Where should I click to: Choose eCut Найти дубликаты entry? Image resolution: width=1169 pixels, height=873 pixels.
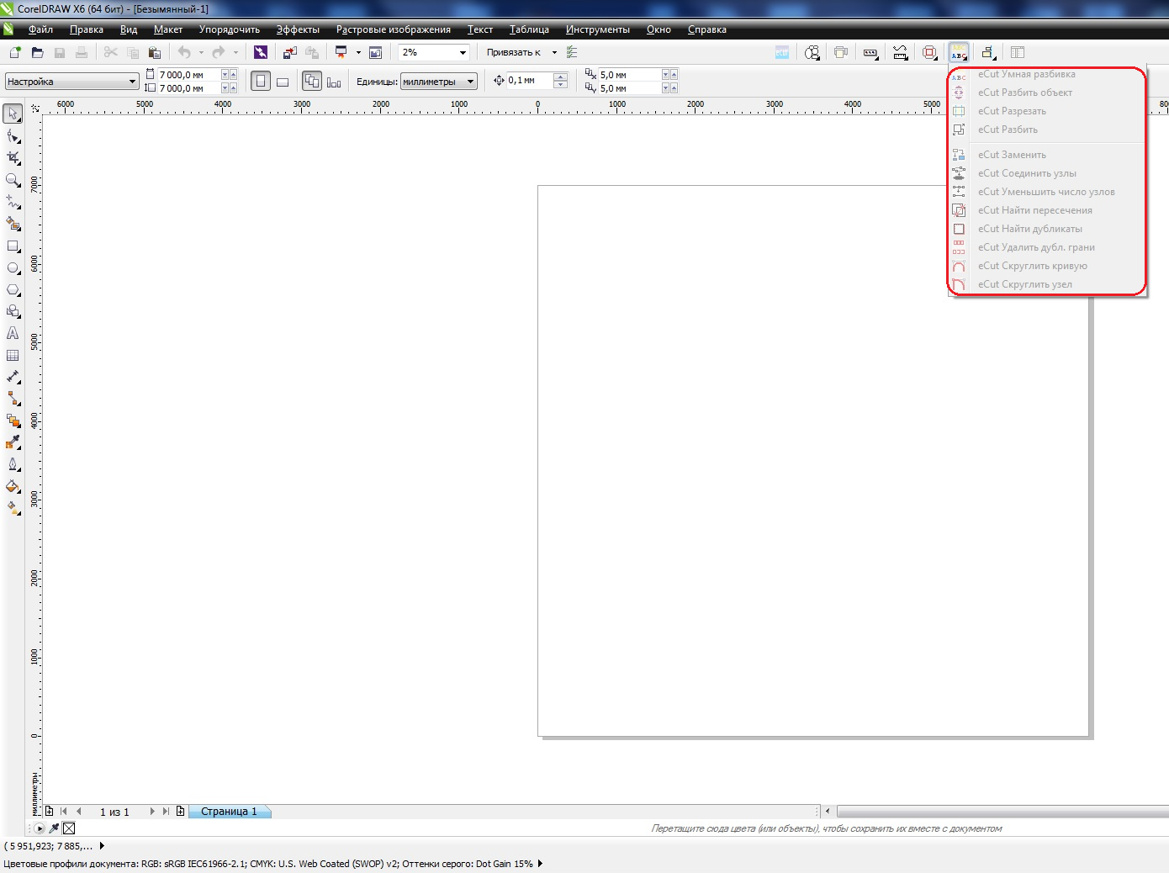tap(1047, 229)
